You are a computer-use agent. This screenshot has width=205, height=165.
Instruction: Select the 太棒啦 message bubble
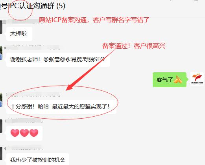point(19,34)
